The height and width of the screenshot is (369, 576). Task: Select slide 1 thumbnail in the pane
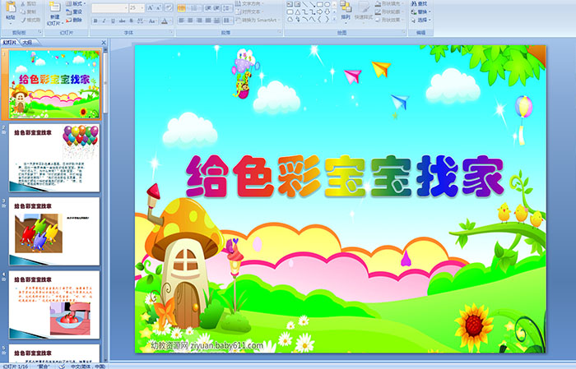point(54,85)
